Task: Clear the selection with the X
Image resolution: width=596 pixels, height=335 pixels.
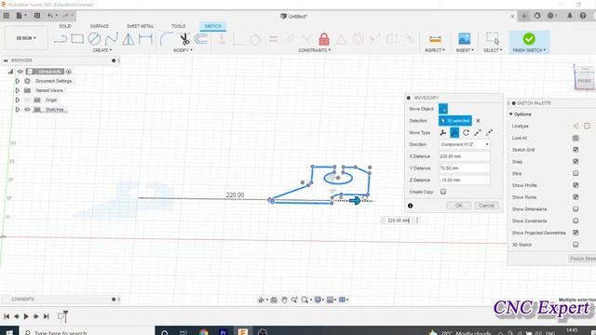Action: pyautogui.click(x=478, y=121)
